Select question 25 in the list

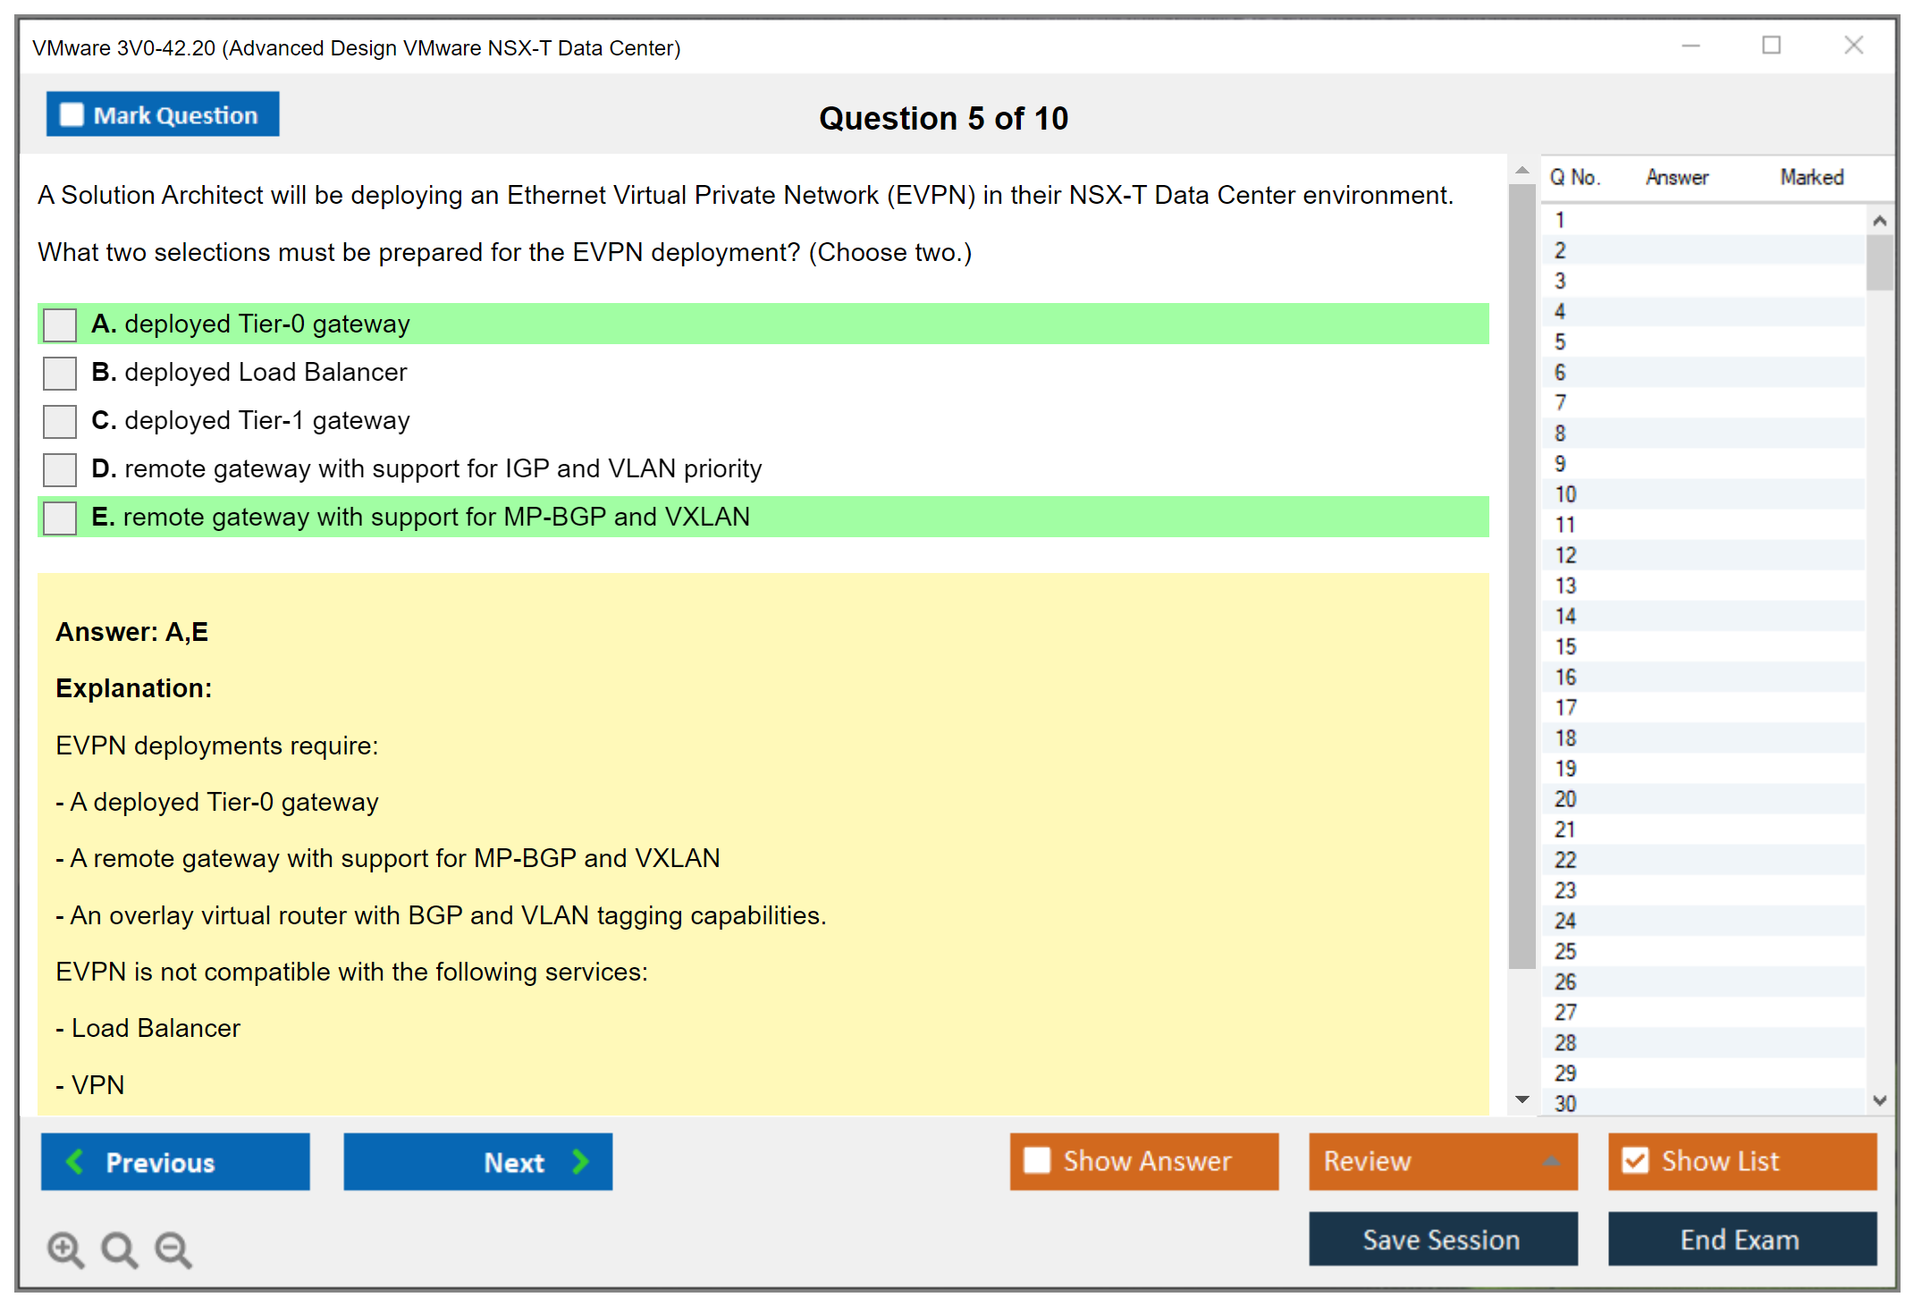pyautogui.click(x=1565, y=951)
